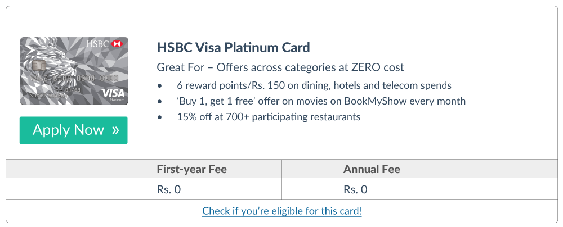Click the bullet before the BookMyShow line

[x=160, y=102]
